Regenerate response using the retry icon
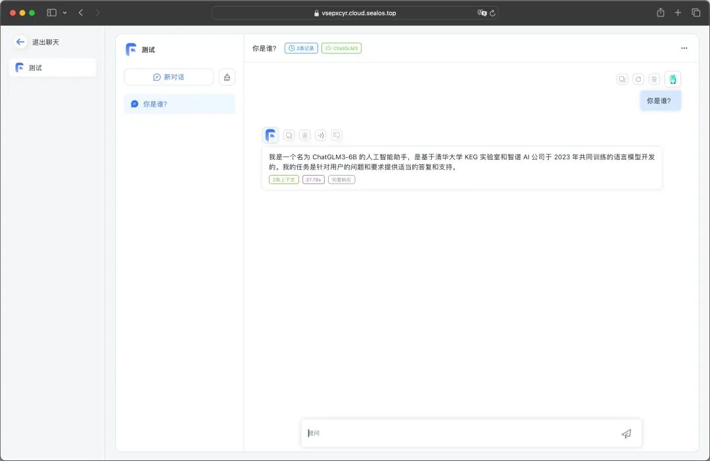The image size is (710, 461). (638, 80)
